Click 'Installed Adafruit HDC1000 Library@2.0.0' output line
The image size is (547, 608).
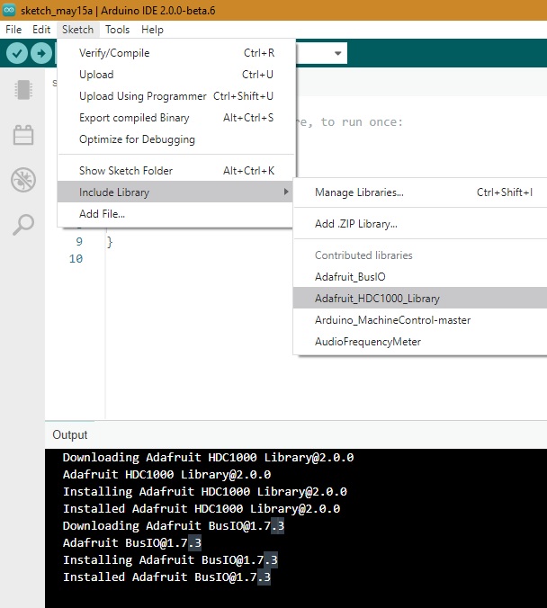point(202,509)
